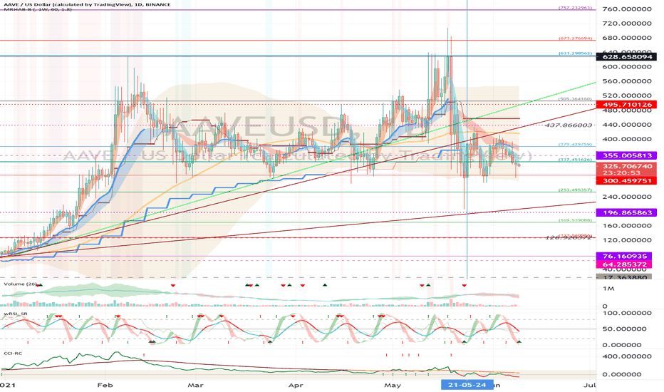Viewport: 664px width, 392px height.
Task: Click the 240.000000 price axis tick
Action: (627, 197)
